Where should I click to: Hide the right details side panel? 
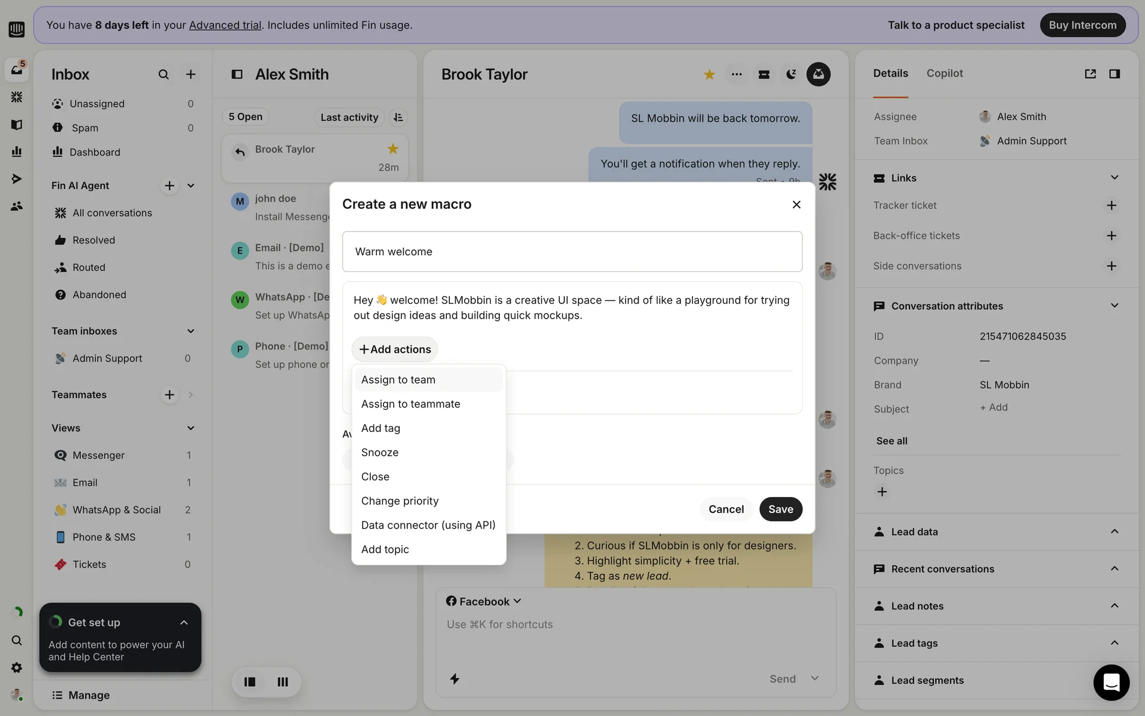coord(1114,74)
